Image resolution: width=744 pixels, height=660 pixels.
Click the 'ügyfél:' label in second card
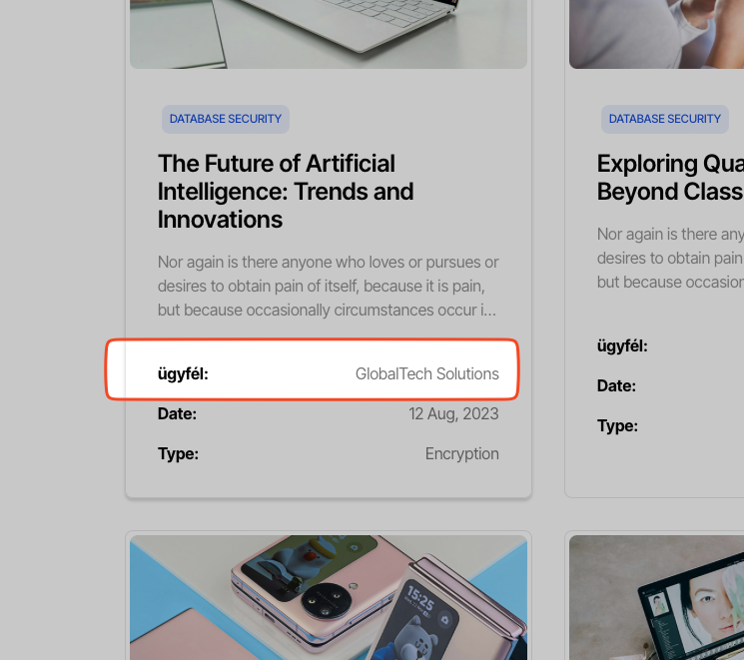coord(622,345)
